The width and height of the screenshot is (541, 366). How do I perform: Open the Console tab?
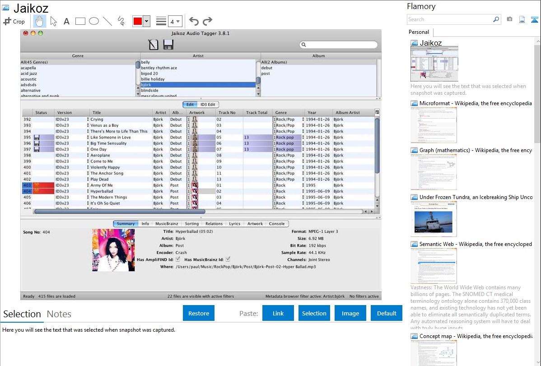(x=277, y=223)
